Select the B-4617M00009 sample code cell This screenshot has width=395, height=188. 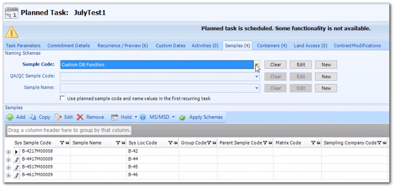45,175
